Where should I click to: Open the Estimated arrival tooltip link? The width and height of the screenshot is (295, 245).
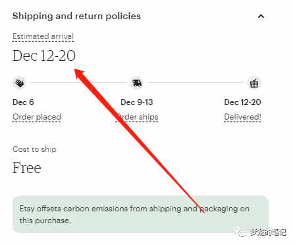point(43,36)
